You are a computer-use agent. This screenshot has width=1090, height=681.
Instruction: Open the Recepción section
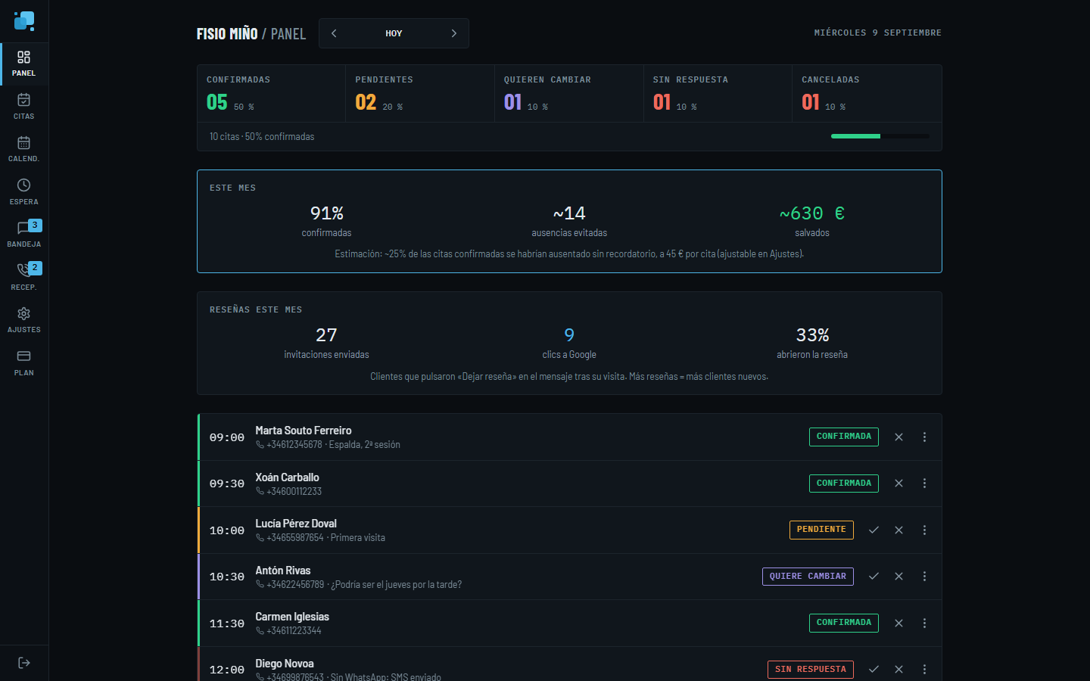coord(24,278)
